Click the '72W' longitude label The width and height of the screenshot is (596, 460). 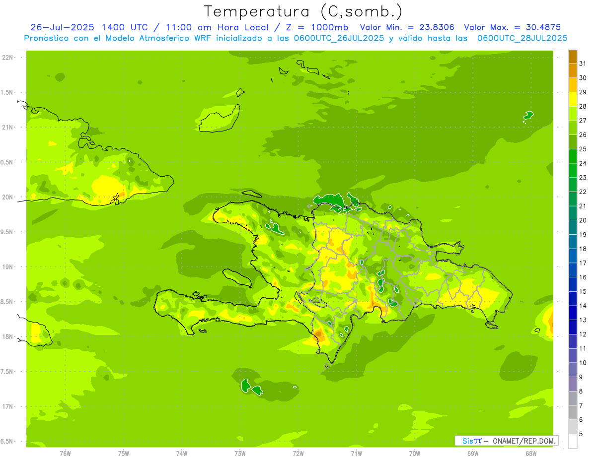[x=298, y=453]
